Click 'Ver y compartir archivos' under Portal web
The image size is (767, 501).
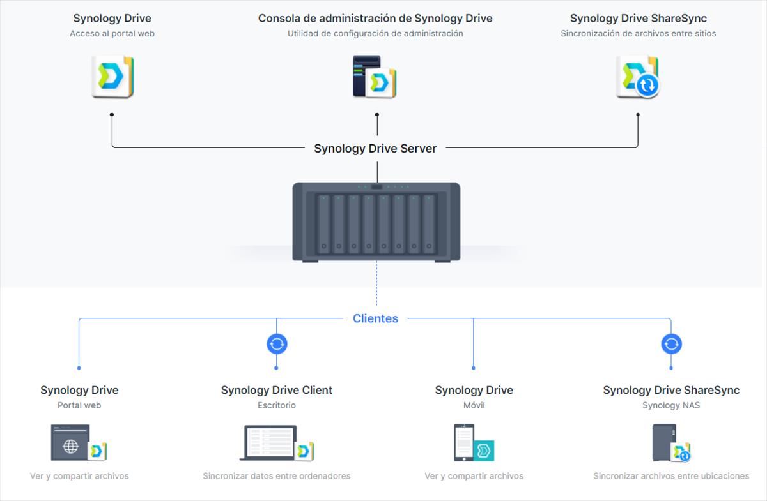pyautogui.click(x=79, y=476)
